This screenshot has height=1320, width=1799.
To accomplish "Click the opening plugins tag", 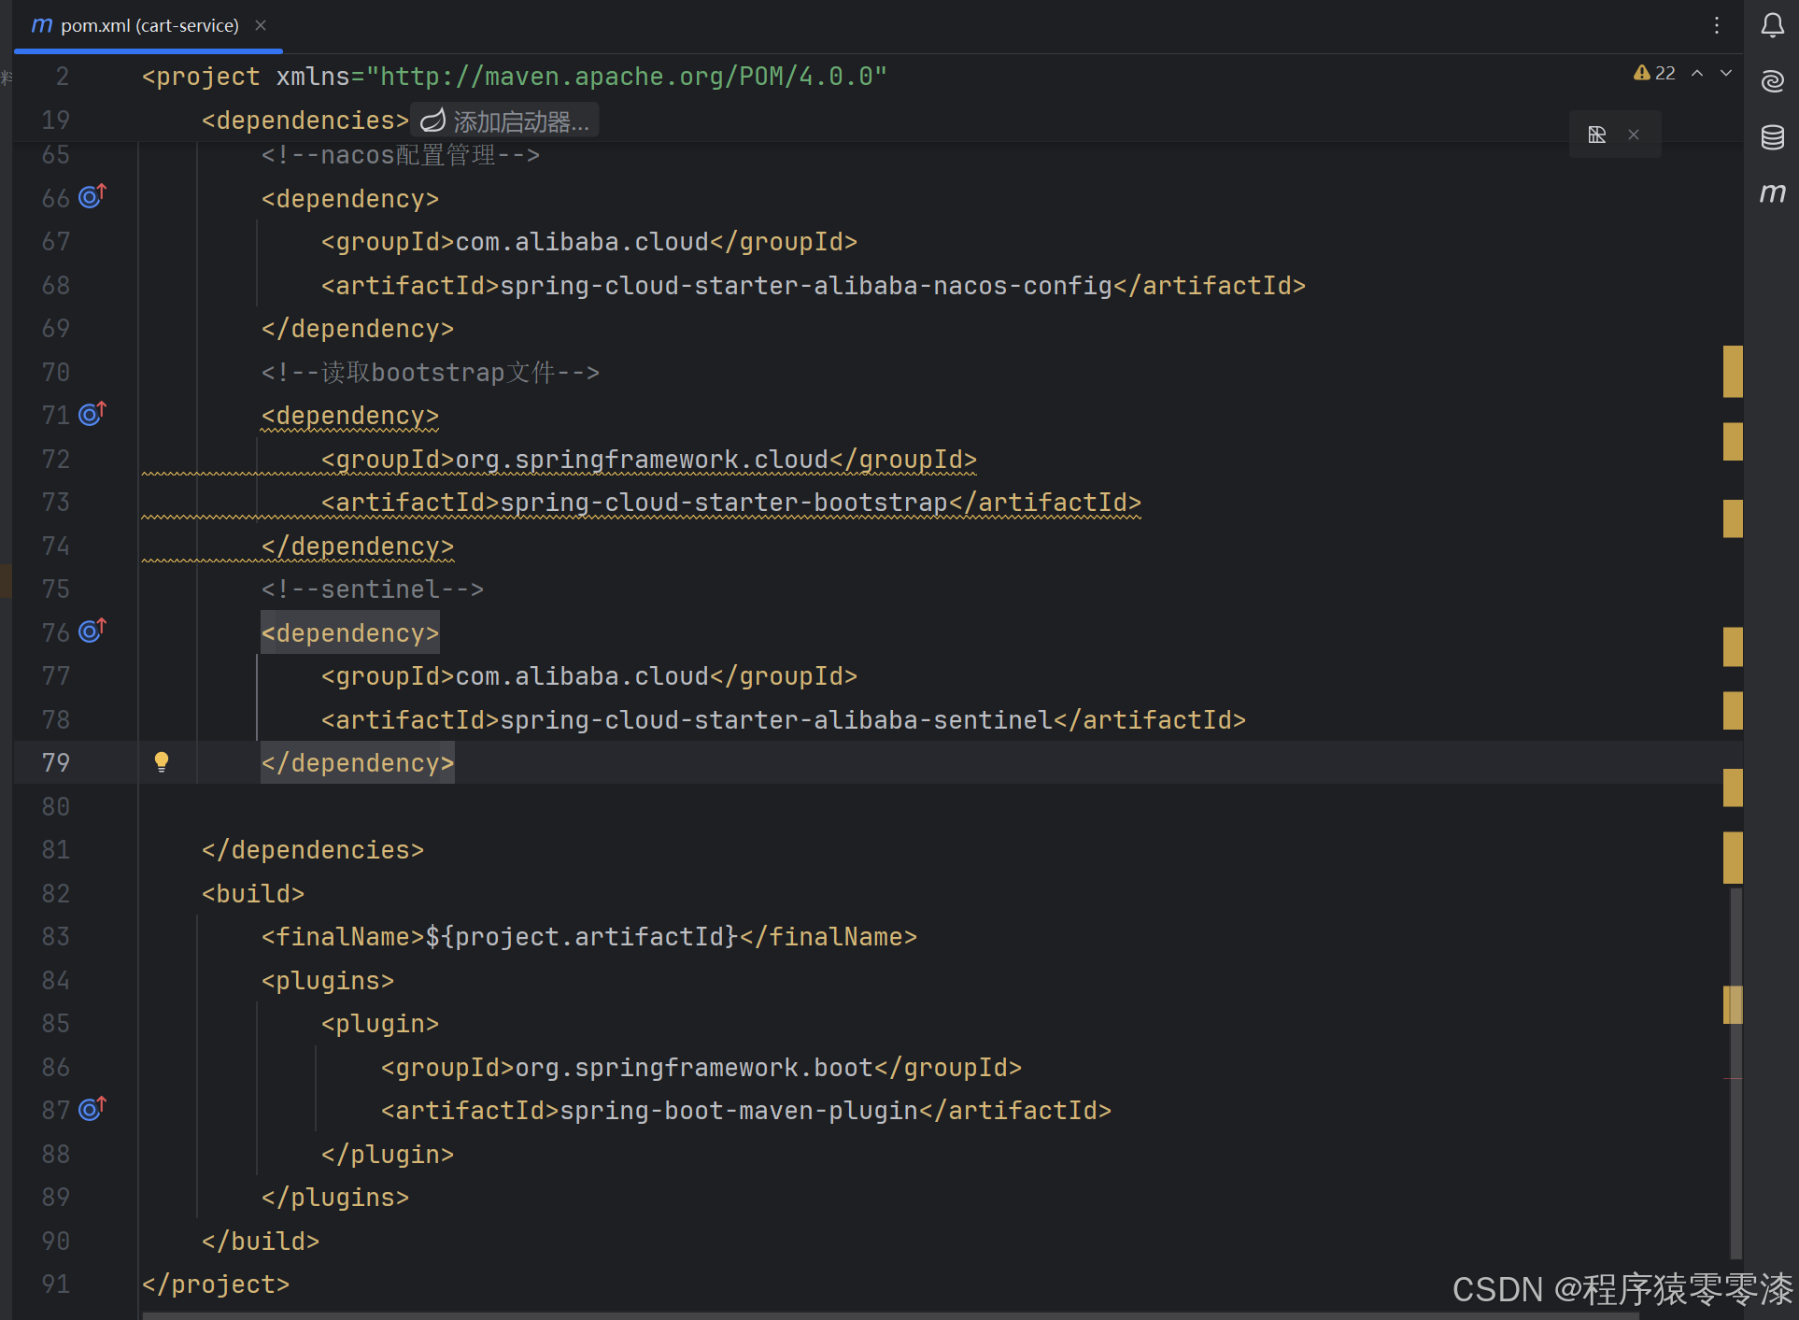I will [327, 981].
